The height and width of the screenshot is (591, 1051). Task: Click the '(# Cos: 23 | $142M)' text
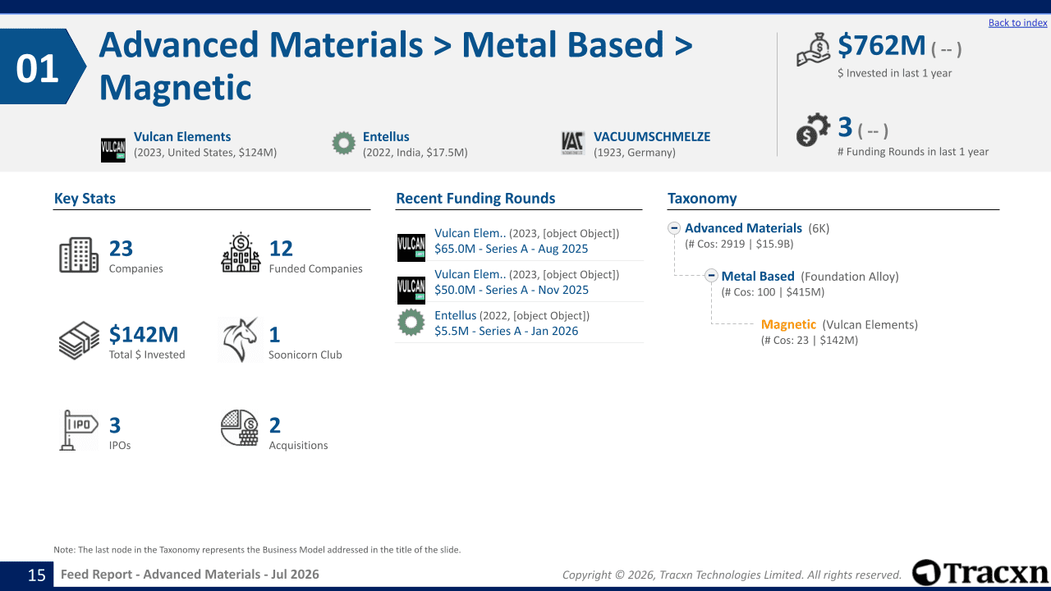[810, 340]
